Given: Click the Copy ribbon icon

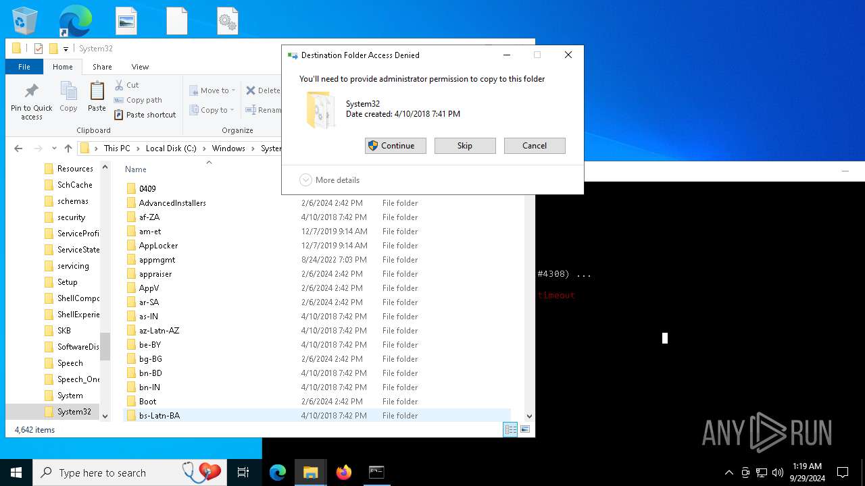Looking at the screenshot, I should pos(68,97).
